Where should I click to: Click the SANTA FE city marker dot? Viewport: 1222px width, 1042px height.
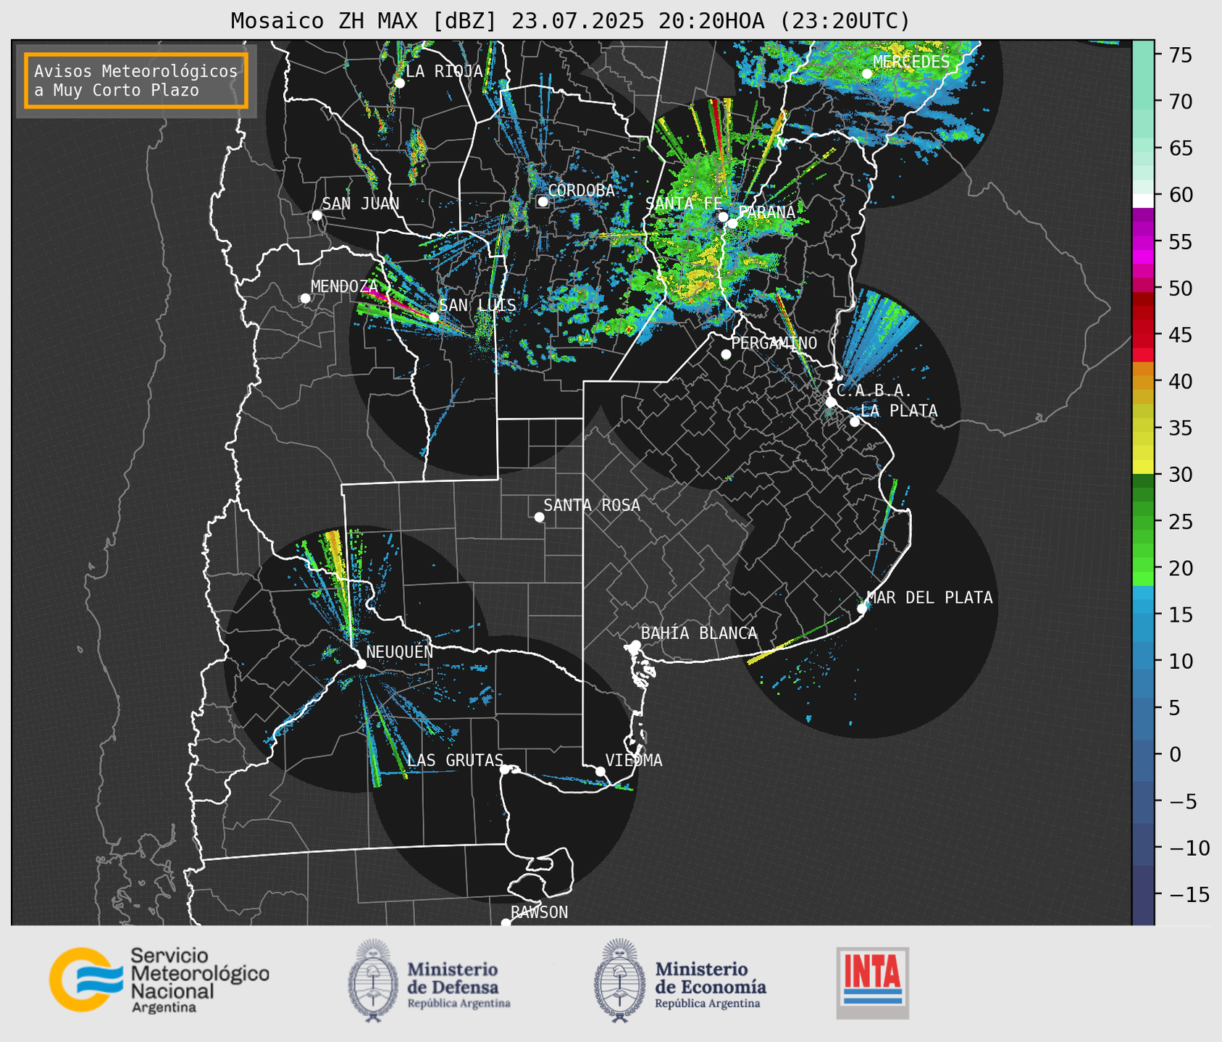coord(722,217)
